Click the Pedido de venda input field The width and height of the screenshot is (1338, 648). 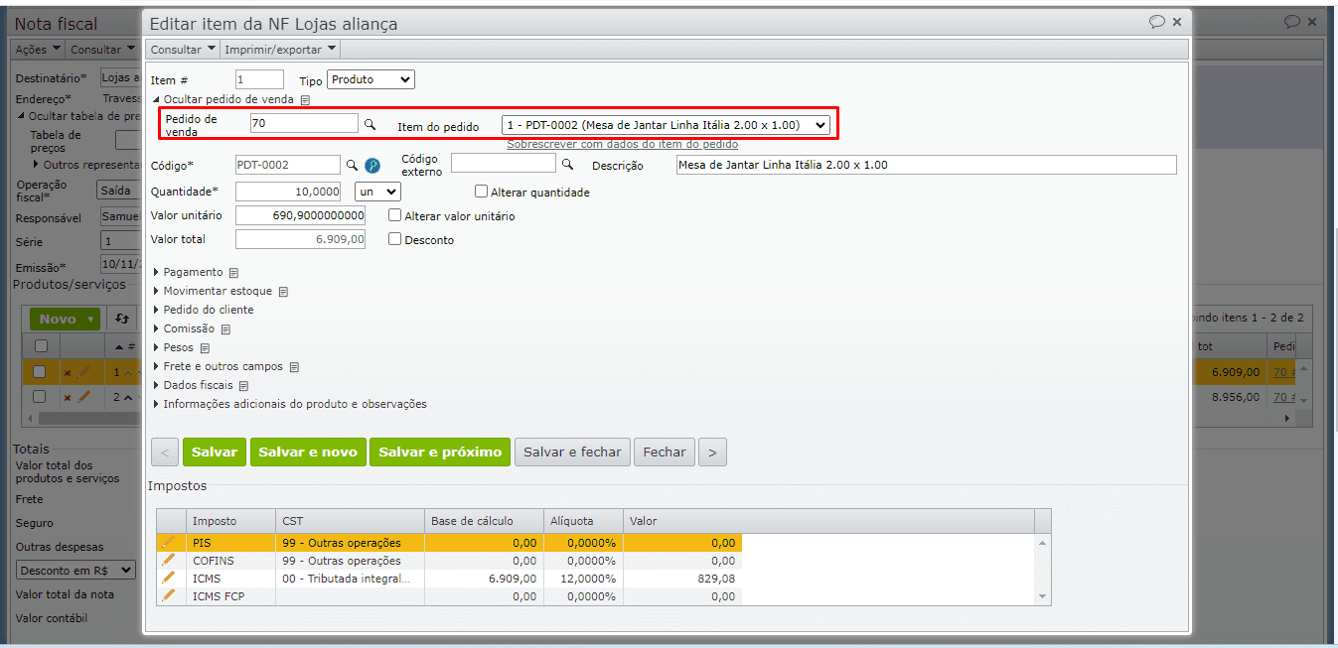[304, 123]
